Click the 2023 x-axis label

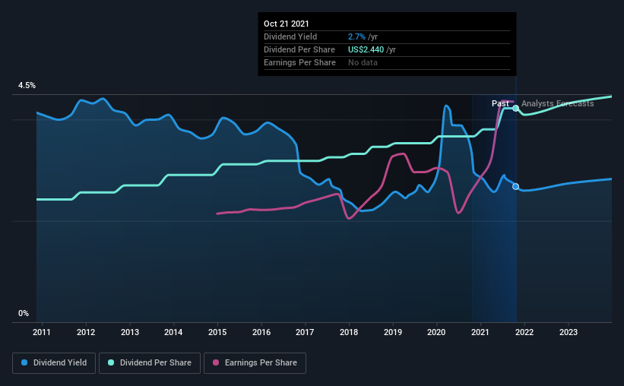point(569,332)
